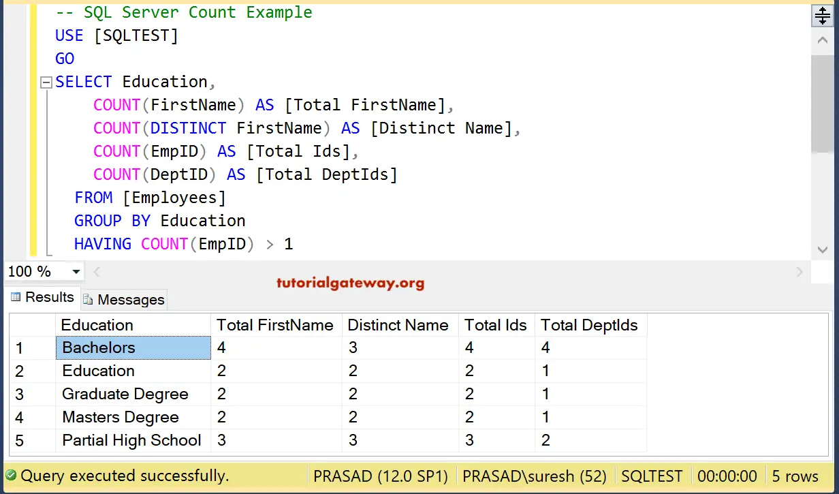Select Distinct Name value for Bachelors
Screen dimensions: 839x494
400,348
